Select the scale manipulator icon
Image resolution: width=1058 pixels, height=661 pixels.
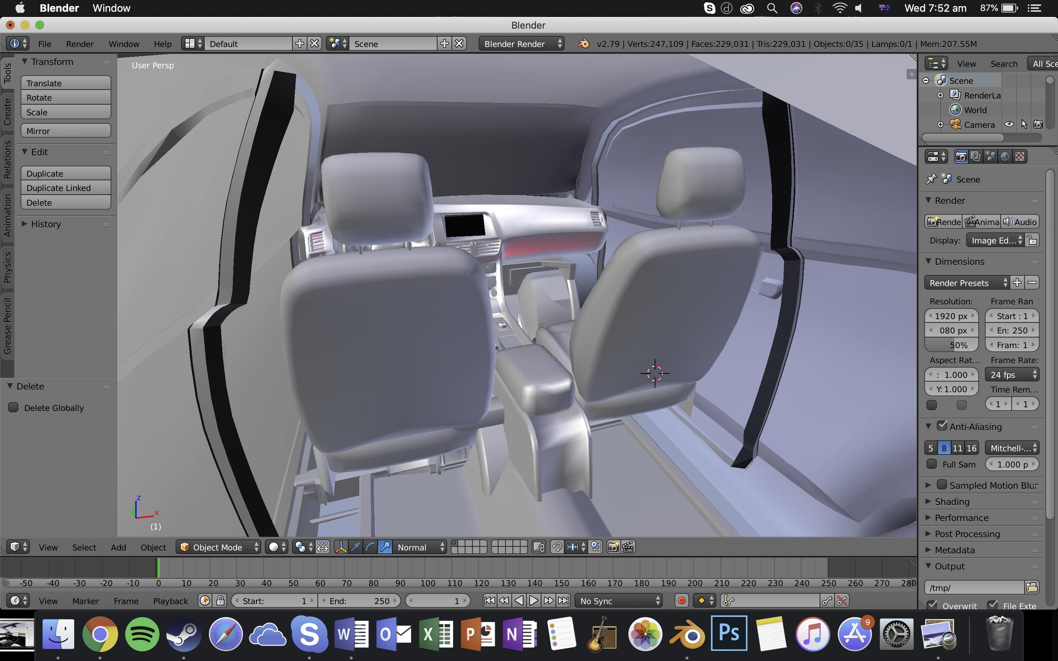point(385,547)
